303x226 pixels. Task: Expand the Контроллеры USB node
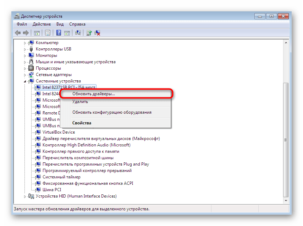pos(25,49)
